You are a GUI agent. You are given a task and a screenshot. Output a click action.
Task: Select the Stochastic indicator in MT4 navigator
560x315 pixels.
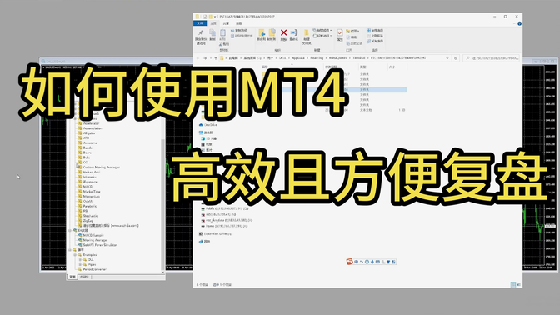coord(87,216)
